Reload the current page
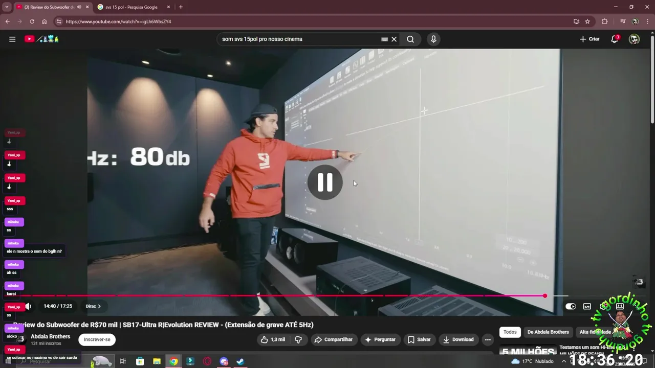 32,21
